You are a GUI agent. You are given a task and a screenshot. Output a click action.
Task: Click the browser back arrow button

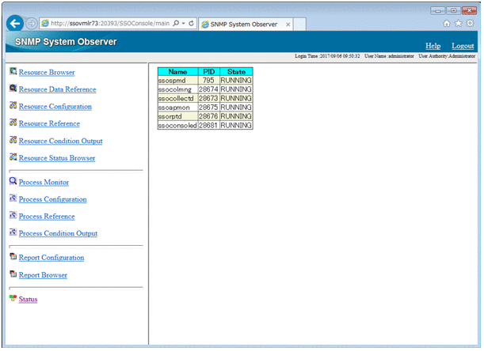pos(13,24)
